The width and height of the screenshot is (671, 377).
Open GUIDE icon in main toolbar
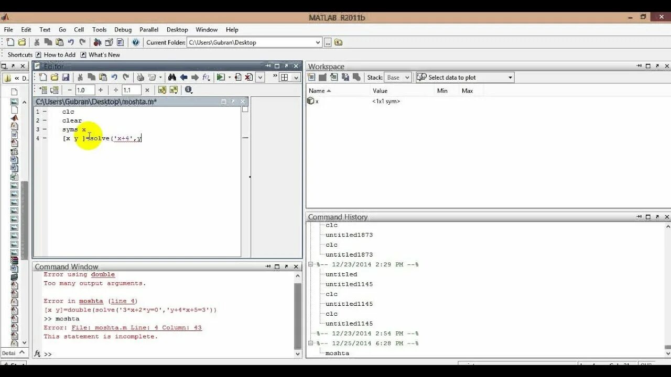pyautogui.click(x=109, y=42)
